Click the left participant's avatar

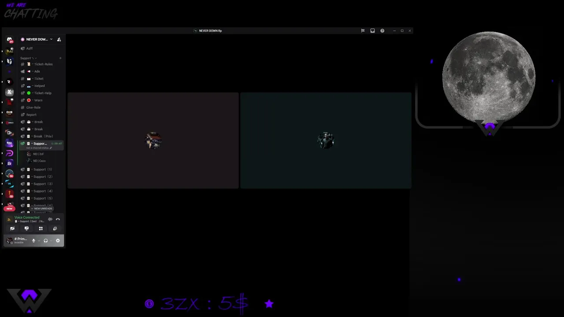click(x=153, y=140)
